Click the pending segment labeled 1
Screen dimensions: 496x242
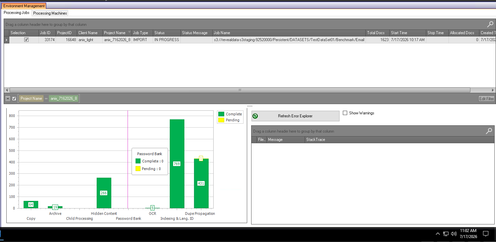click(x=201, y=158)
